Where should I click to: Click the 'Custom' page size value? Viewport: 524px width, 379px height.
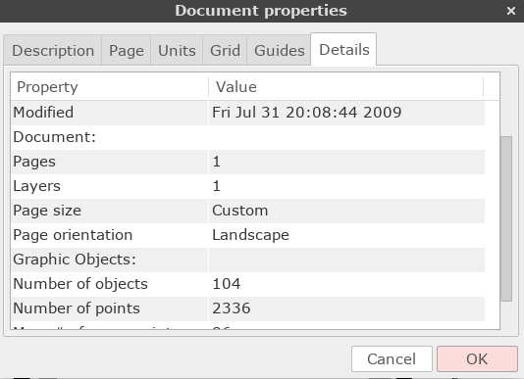click(x=240, y=211)
